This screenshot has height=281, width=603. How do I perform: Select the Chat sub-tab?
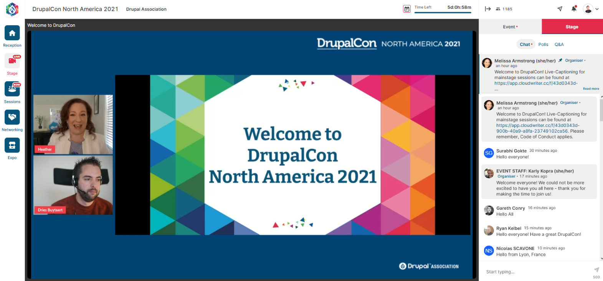(x=526, y=44)
